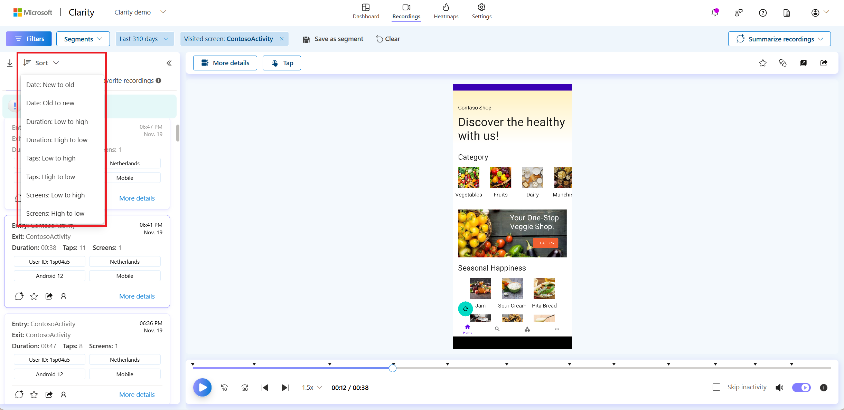This screenshot has width=844, height=410.
Task: Click the play button to start recording
Action: (202, 387)
